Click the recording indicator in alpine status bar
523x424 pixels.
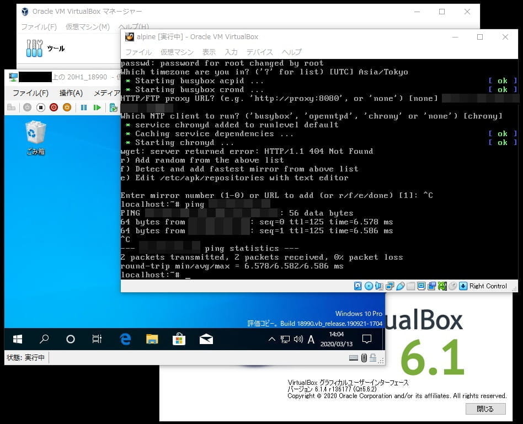click(431, 286)
